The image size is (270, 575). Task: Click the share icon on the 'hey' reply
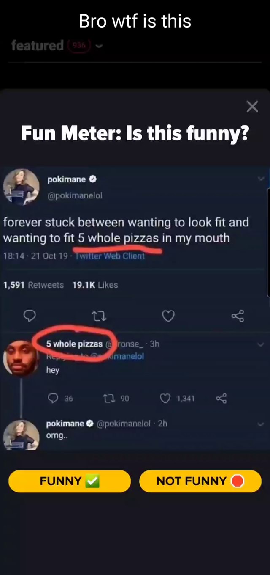[222, 398]
